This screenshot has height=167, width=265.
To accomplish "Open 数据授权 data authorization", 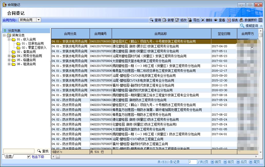I will pos(241,20).
